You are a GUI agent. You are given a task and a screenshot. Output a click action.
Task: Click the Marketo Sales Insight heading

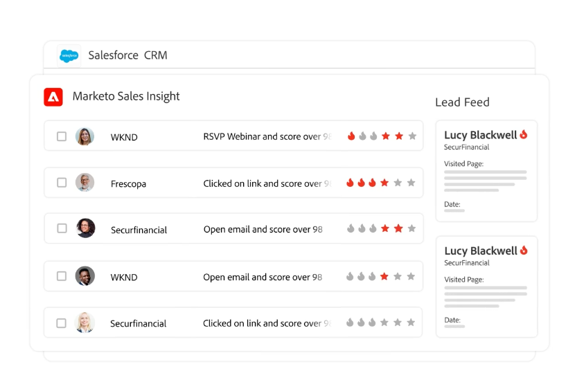126,97
